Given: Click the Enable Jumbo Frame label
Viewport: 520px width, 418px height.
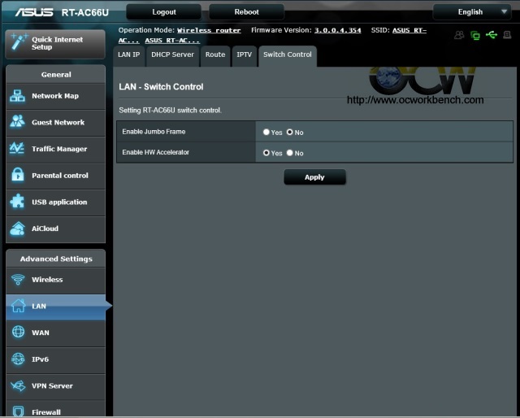Looking at the screenshot, I should click(154, 132).
